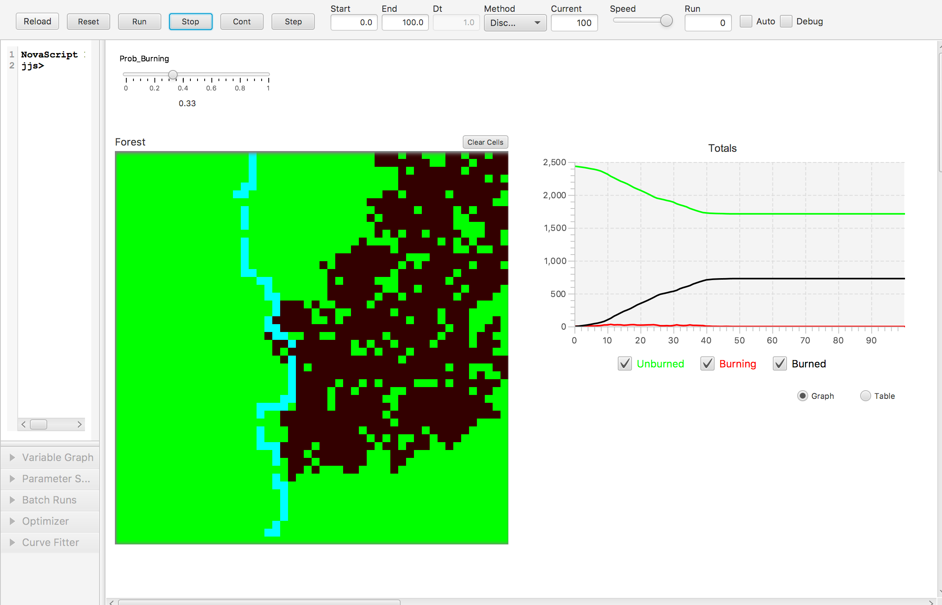942x605 pixels.
Task: Continue simulation with Cont button
Action: [x=242, y=22]
